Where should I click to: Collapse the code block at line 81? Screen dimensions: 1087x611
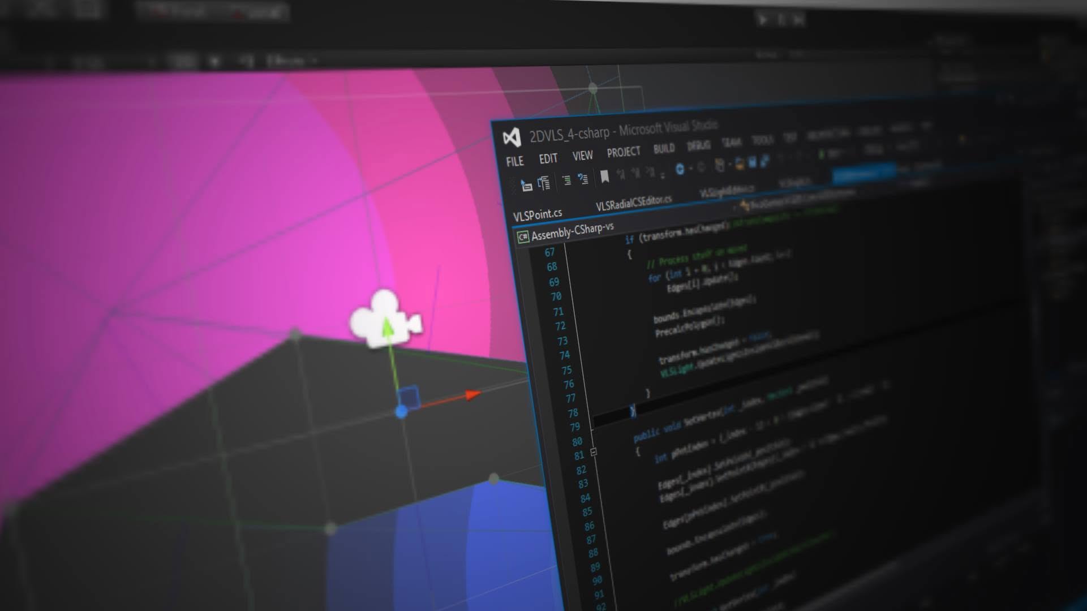594,451
